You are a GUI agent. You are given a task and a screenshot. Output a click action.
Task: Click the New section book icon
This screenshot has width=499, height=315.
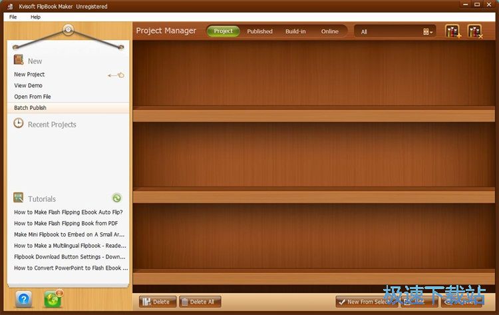click(x=19, y=60)
